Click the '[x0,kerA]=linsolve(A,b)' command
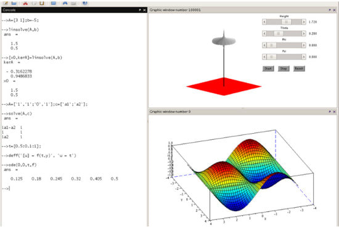The height and width of the screenshot is (228, 339). [32, 57]
